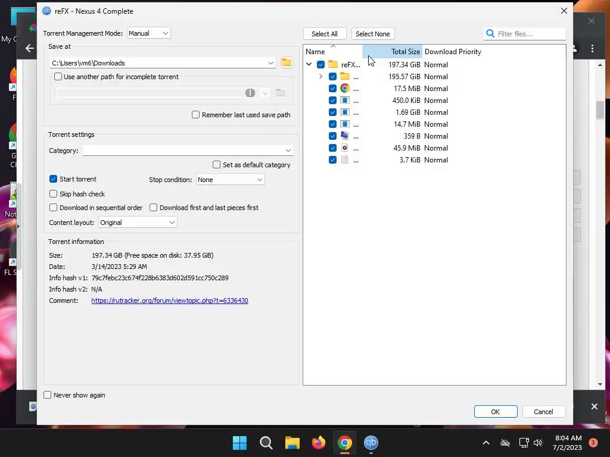Sort by Download Priority column header
This screenshot has width=610, height=457.
(453, 51)
